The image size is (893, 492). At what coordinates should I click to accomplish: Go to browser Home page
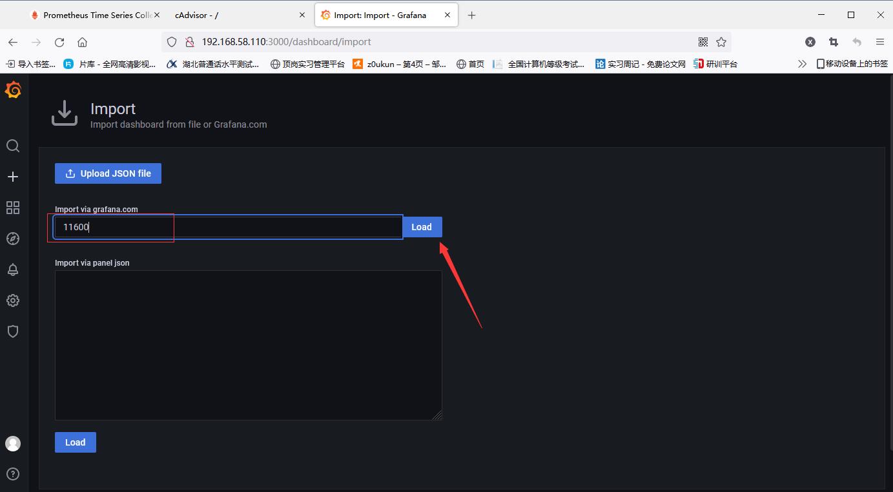pyautogui.click(x=82, y=42)
